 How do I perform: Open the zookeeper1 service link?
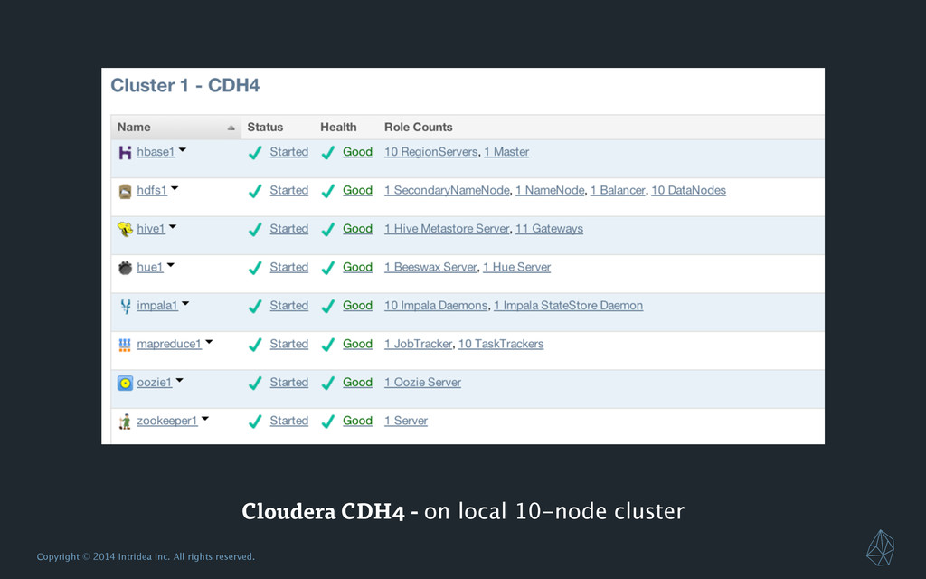point(167,421)
